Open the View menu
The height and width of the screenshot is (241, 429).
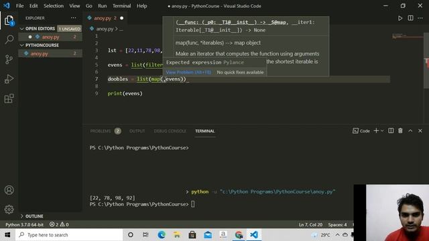[74, 6]
